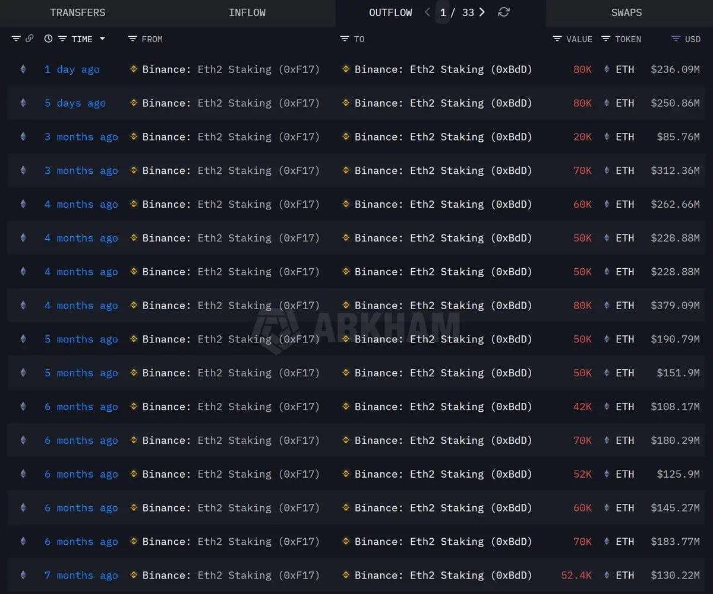Image resolution: width=713 pixels, height=594 pixels.
Task: Click the next page chevron
Action: 482,12
